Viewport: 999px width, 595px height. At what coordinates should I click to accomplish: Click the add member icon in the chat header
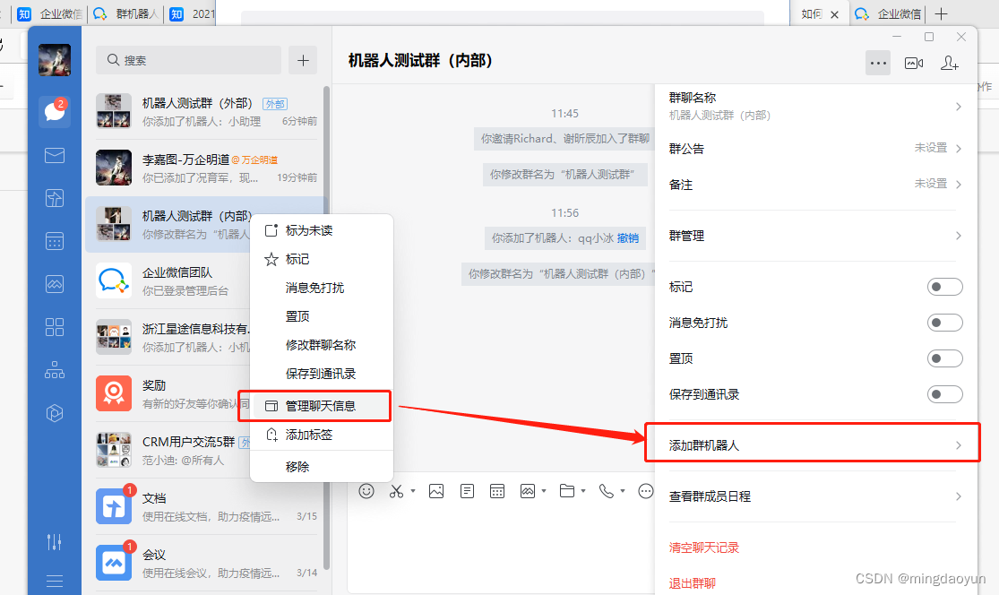click(949, 63)
